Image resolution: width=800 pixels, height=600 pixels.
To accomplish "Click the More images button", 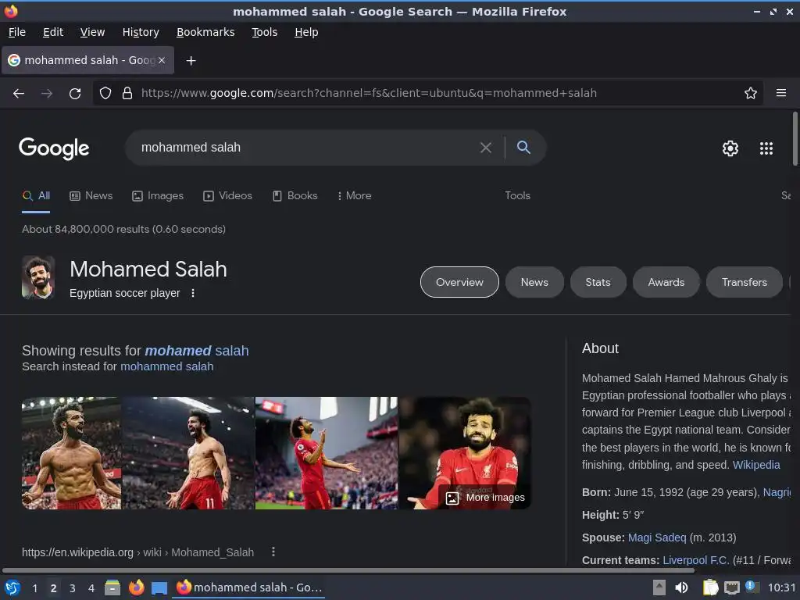I will click(485, 498).
